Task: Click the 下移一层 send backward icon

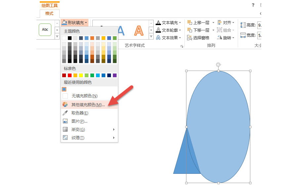Action: 189,30
